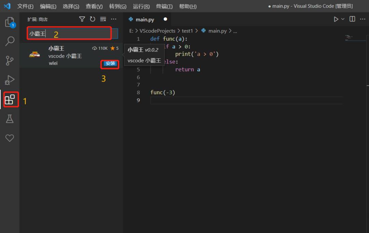Click the 110K download count
This screenshot has width=369, height=233.
[100, 48]
